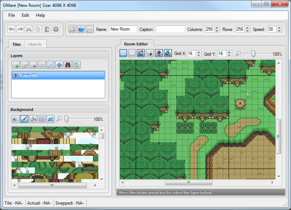Select the paintbrush tool under Background
Image resolution: width=291 pixels, height=210 pixels.
(24, 119)
